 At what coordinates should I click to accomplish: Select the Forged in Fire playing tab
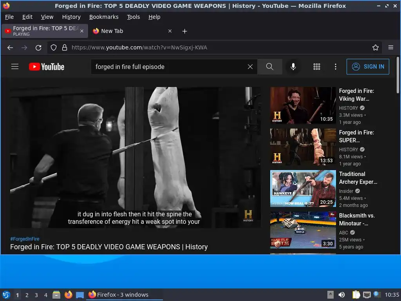pyautogui.click(x=45, y=31)
